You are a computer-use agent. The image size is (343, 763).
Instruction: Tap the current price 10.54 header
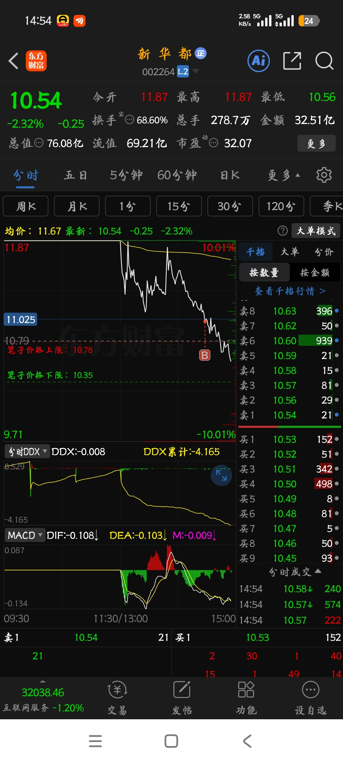pos(36,100)
